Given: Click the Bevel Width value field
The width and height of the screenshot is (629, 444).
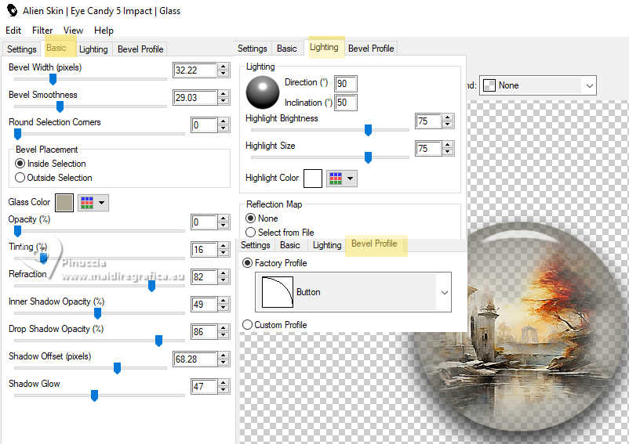Looking at the screenshot, I should click(195, 70).
